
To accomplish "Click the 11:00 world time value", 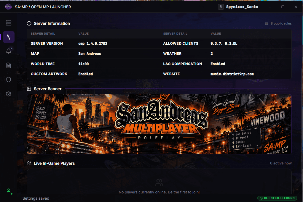I will point(84,64).
